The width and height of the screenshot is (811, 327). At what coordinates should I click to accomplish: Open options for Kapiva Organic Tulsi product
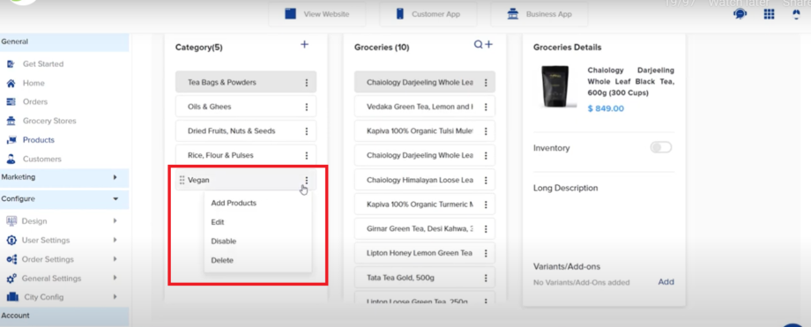(x=486, y=131)
